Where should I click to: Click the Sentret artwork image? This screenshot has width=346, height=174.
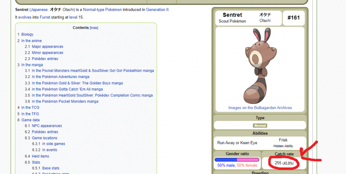(x=260, y=66)
